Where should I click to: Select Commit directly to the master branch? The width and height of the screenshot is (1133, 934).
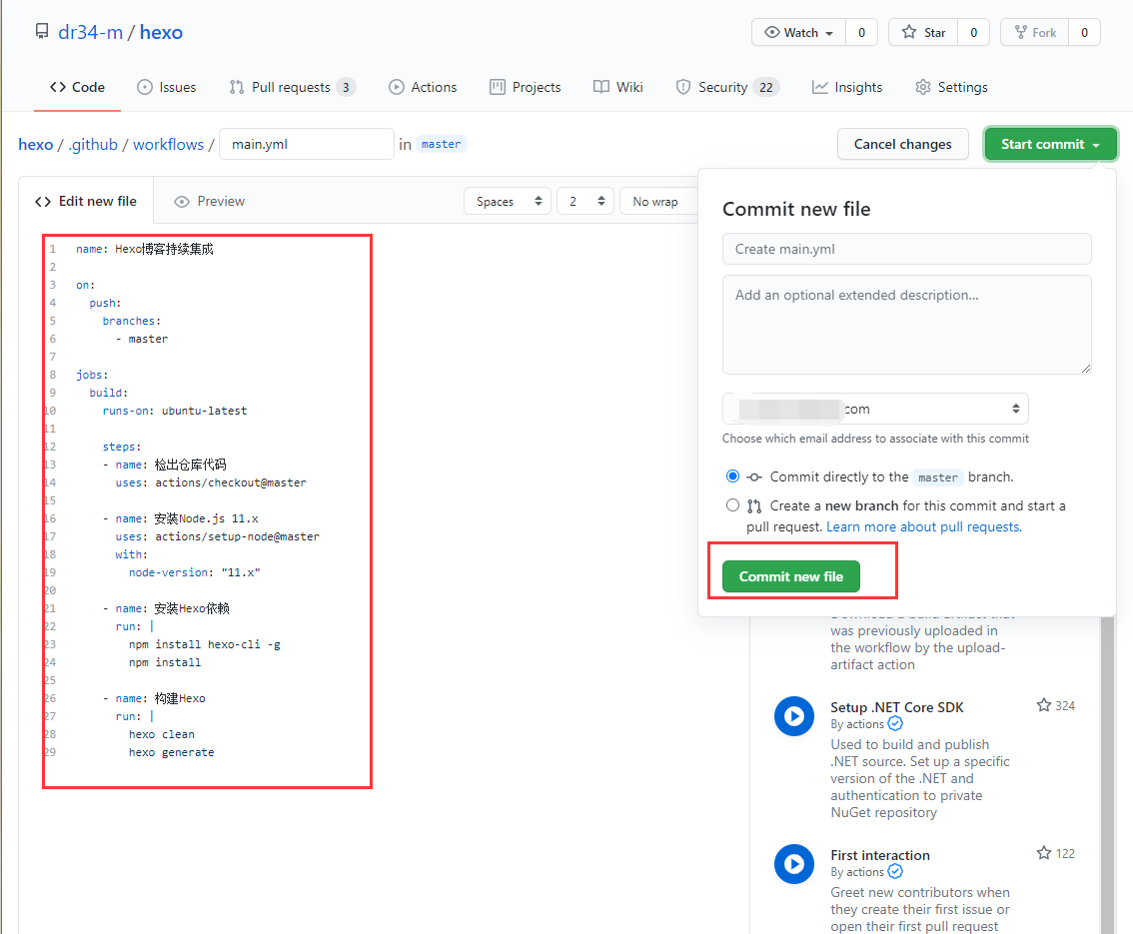(x=732, y=476)
